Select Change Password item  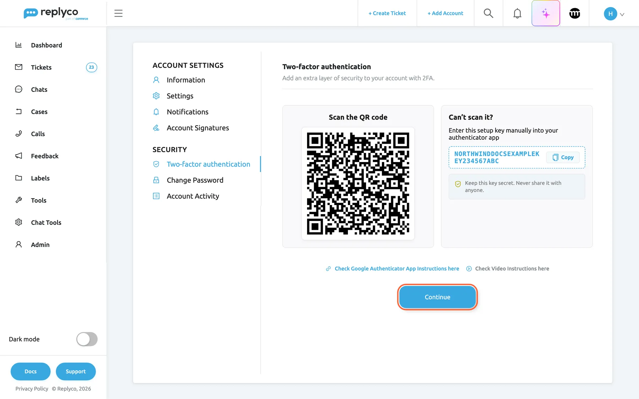[x=195, y=180]
